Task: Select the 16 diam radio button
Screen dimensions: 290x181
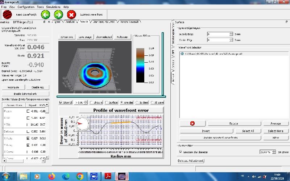Action: click(137, 102)
